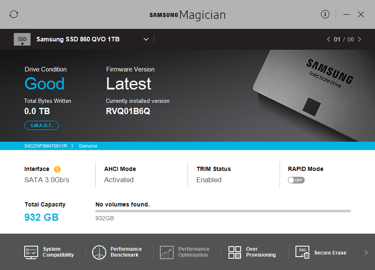The image size is (375, 270).
Task: Click the No volumes found message
Action: click(x=123, y=204)
